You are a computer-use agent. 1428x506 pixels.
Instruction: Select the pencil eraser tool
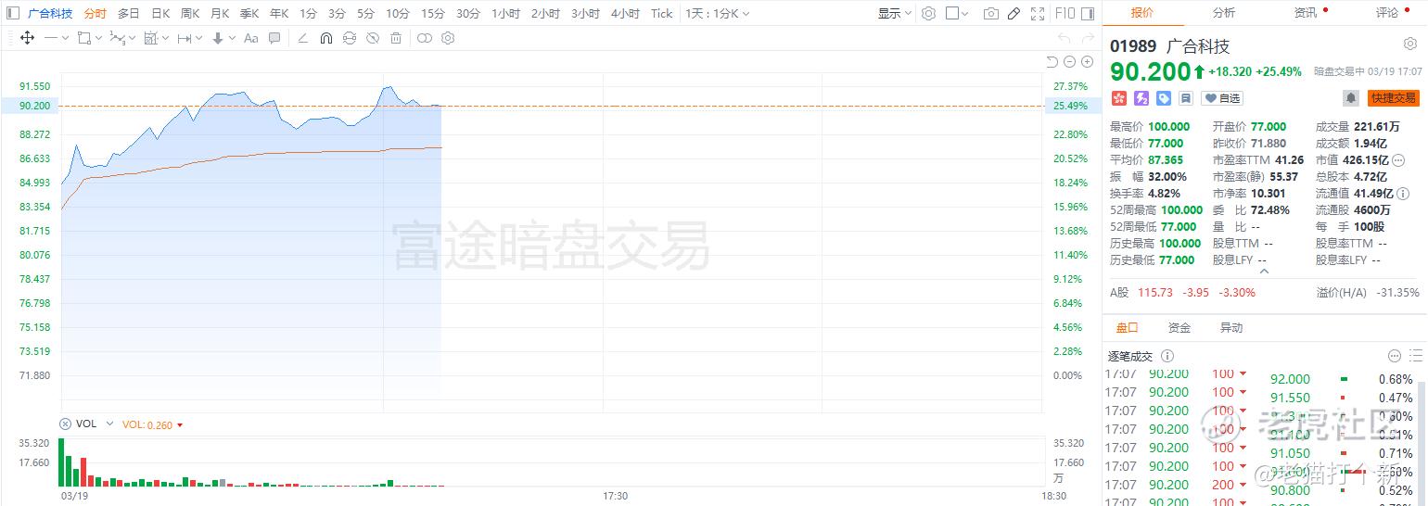tap(302, 38)
